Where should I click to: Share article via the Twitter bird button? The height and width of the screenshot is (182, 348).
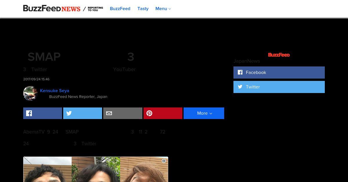[83, 113]
